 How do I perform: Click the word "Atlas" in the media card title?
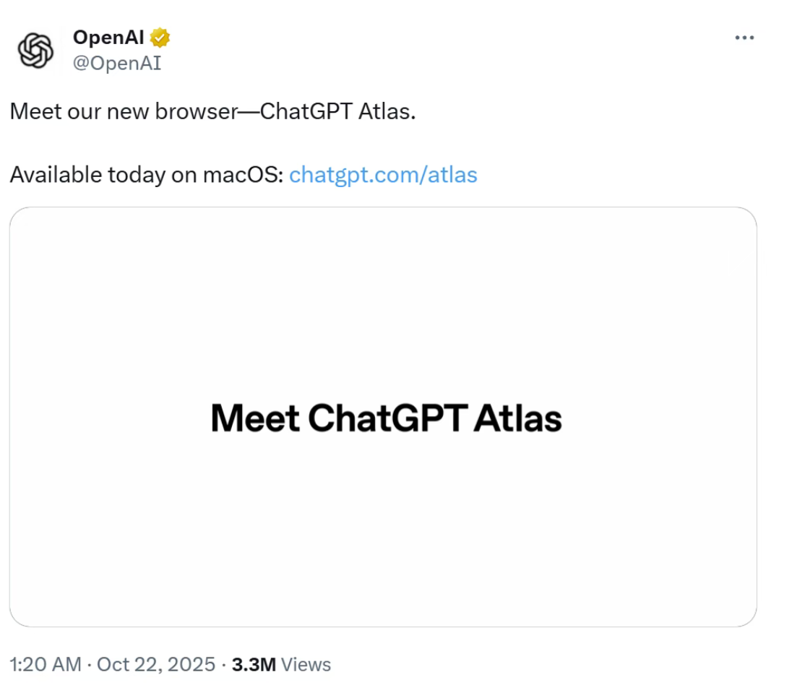click(517, 418)
